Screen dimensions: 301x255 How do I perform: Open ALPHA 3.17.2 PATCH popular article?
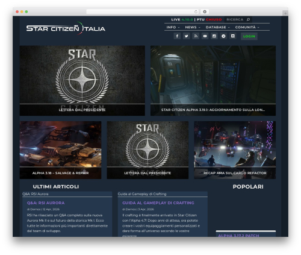click(x=238, y=236)
